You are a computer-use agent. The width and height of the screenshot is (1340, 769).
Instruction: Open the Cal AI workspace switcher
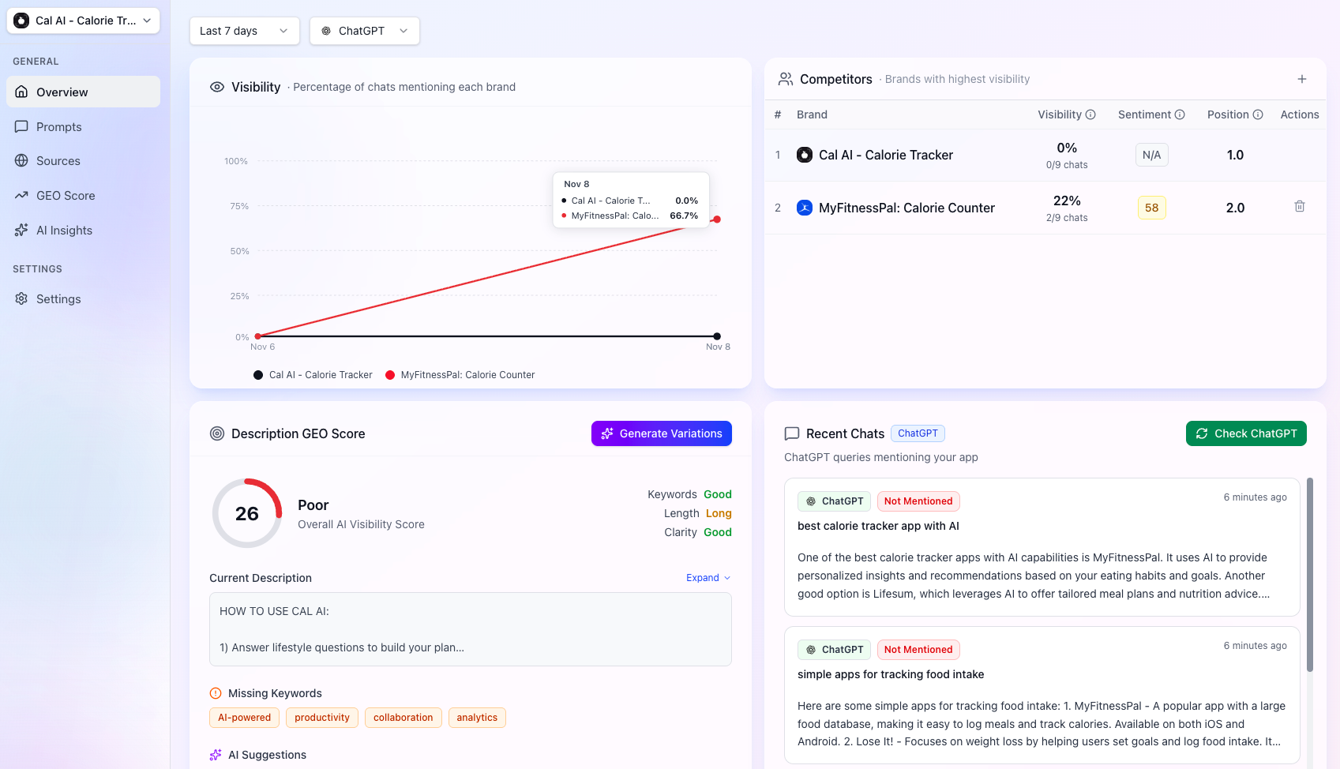click(82, 21)
